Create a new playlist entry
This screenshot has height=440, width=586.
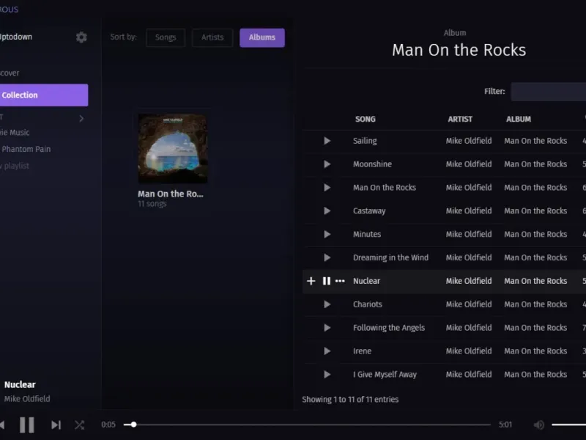(15, 166)
